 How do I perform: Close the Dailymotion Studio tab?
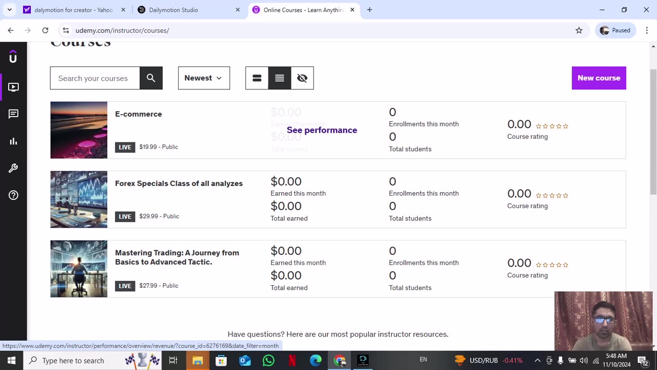[238, 10]
